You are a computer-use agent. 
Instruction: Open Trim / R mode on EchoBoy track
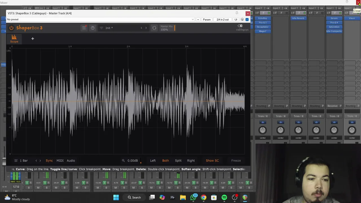(x=263, y=116)
